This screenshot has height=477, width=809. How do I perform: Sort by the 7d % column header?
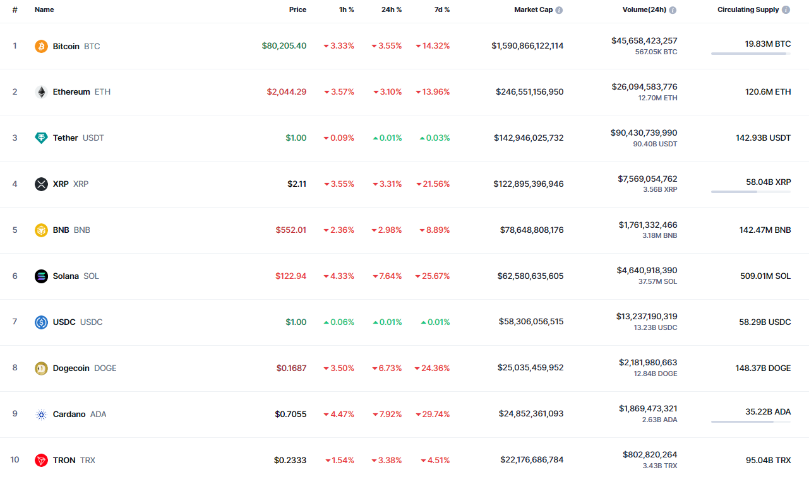point(442,10)
